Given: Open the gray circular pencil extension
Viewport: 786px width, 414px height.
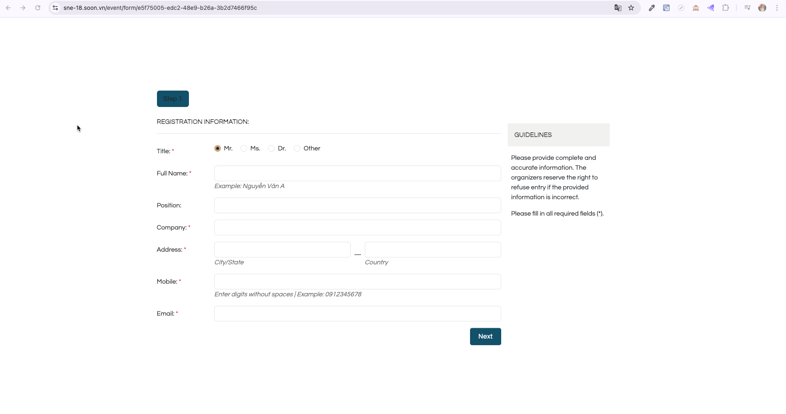Looking at the screenshot, I should coord(681,8).
